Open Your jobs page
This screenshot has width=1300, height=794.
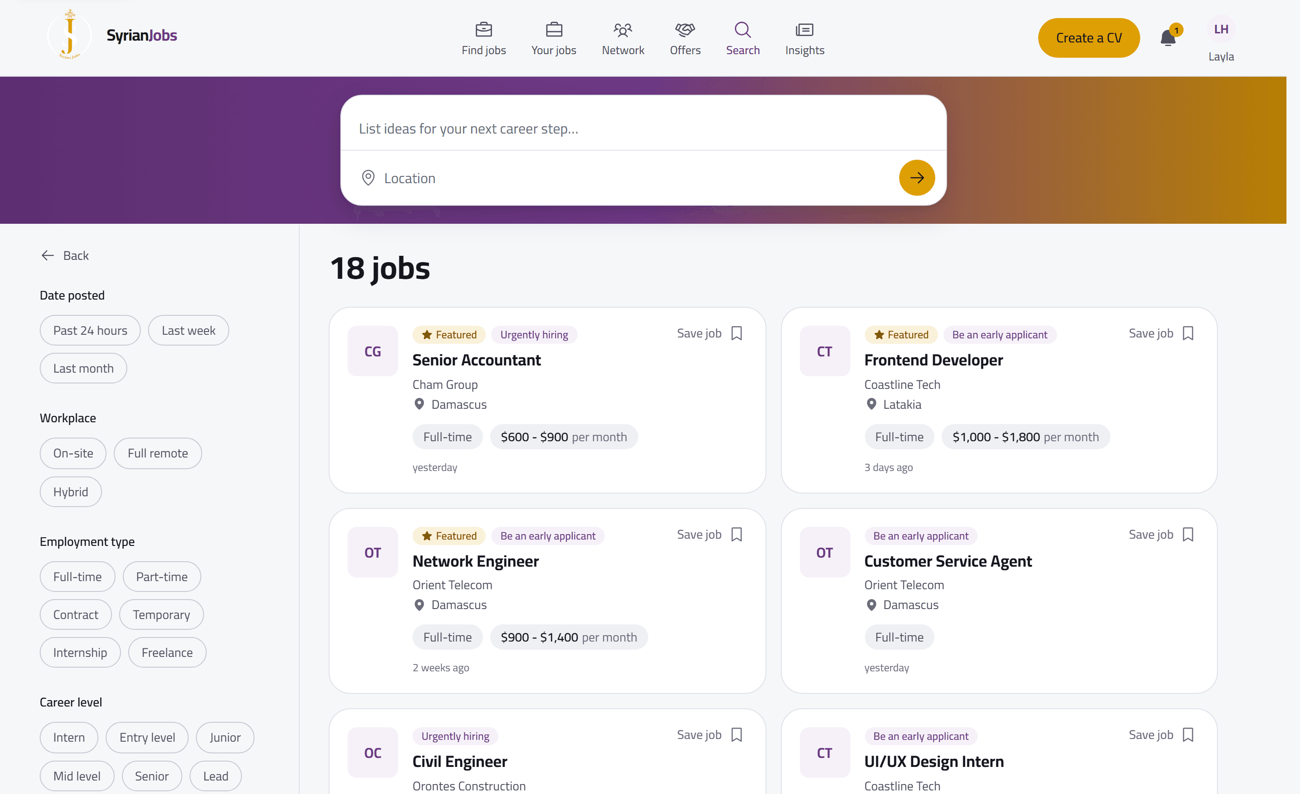(x=553, y=38)
